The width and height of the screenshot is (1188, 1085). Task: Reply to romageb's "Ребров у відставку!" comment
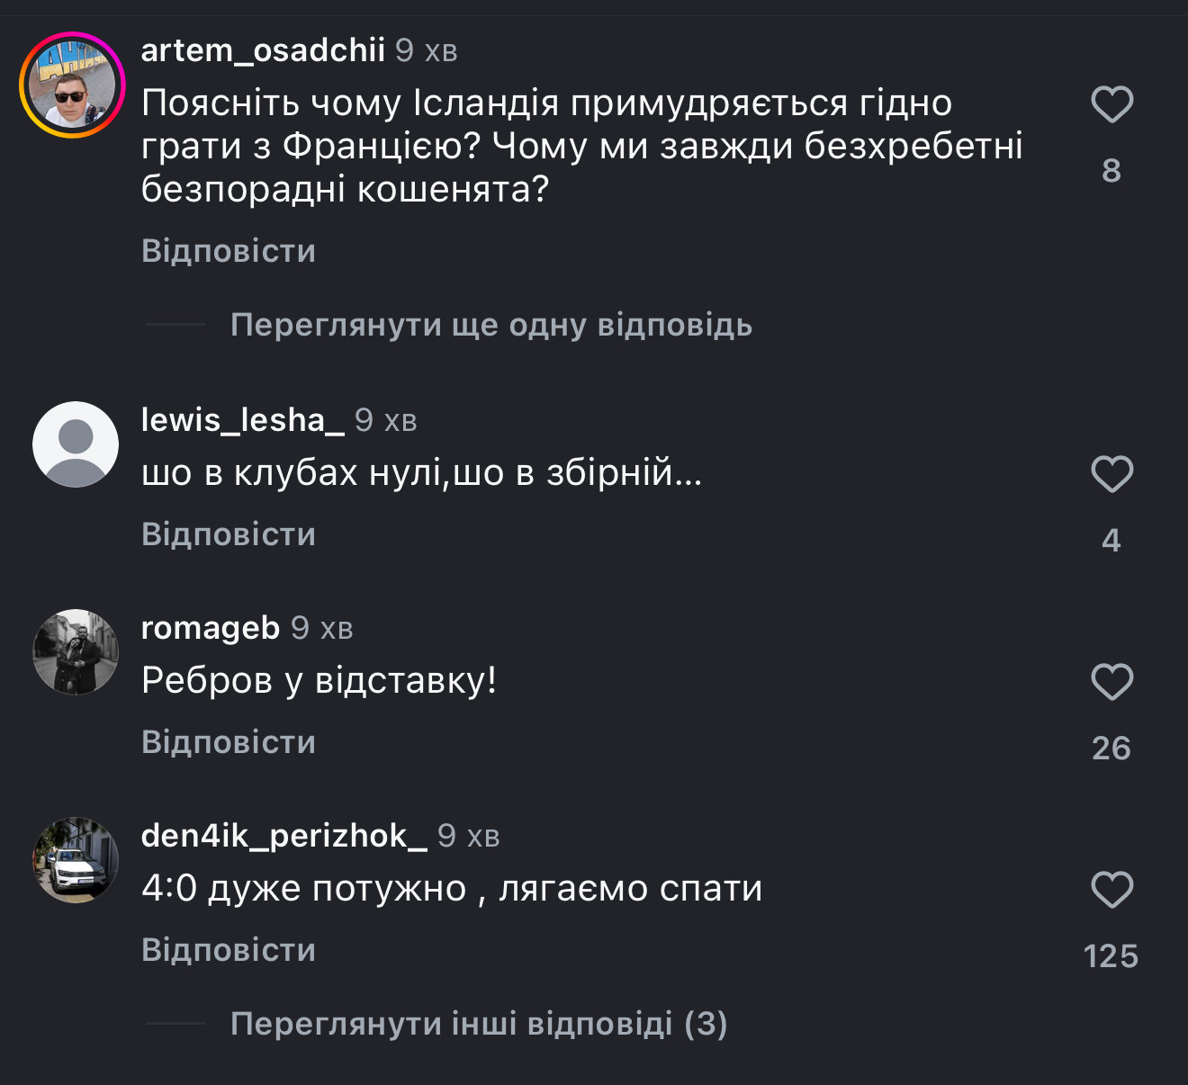[229, 742]
